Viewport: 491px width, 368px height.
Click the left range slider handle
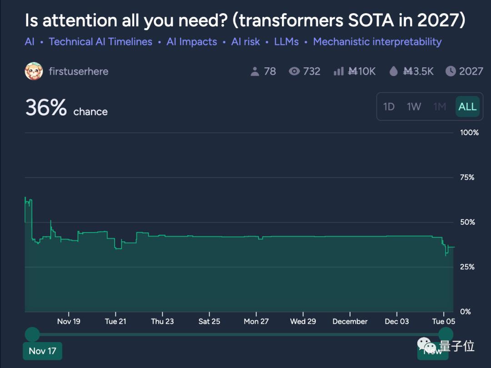click(32, 334)
